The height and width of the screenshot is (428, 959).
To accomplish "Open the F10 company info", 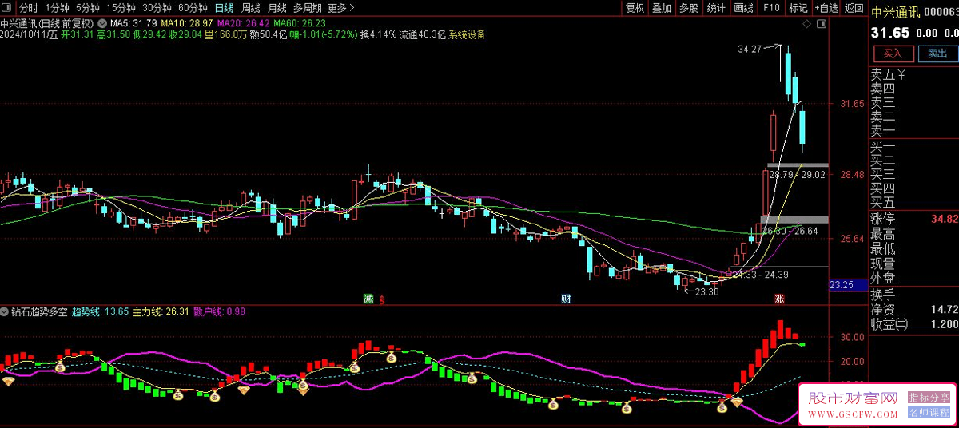I will click(x=771, y=8).
